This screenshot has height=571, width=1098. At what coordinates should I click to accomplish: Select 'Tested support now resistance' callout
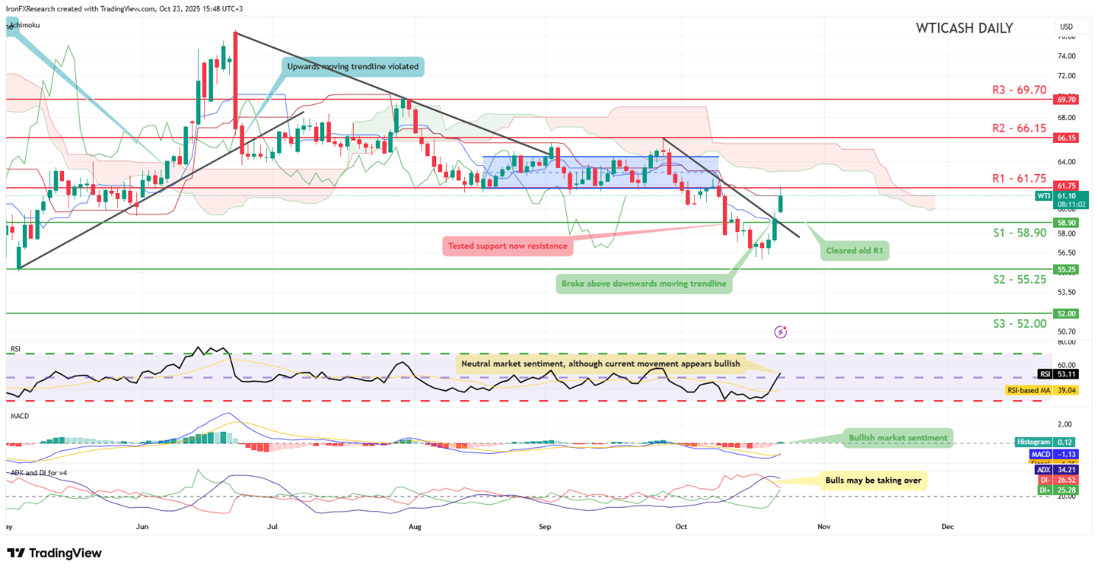tap(508, 246)
